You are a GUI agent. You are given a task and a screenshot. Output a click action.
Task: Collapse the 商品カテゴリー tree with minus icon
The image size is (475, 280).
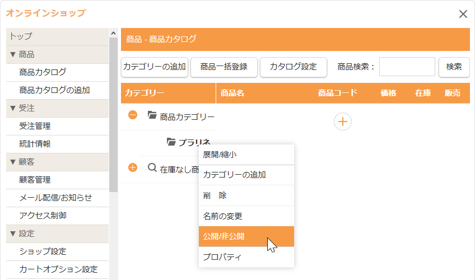[x=133, y=115]
